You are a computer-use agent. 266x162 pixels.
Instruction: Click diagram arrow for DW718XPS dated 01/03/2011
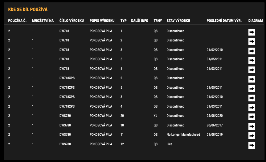click(252, 108)
